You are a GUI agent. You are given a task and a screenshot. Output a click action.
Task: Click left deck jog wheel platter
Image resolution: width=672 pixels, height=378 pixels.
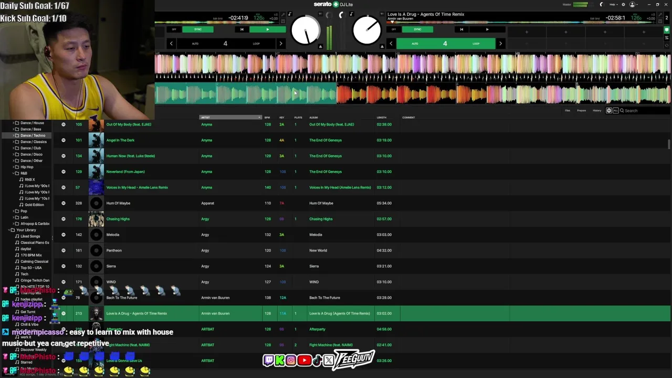(305, 30)
